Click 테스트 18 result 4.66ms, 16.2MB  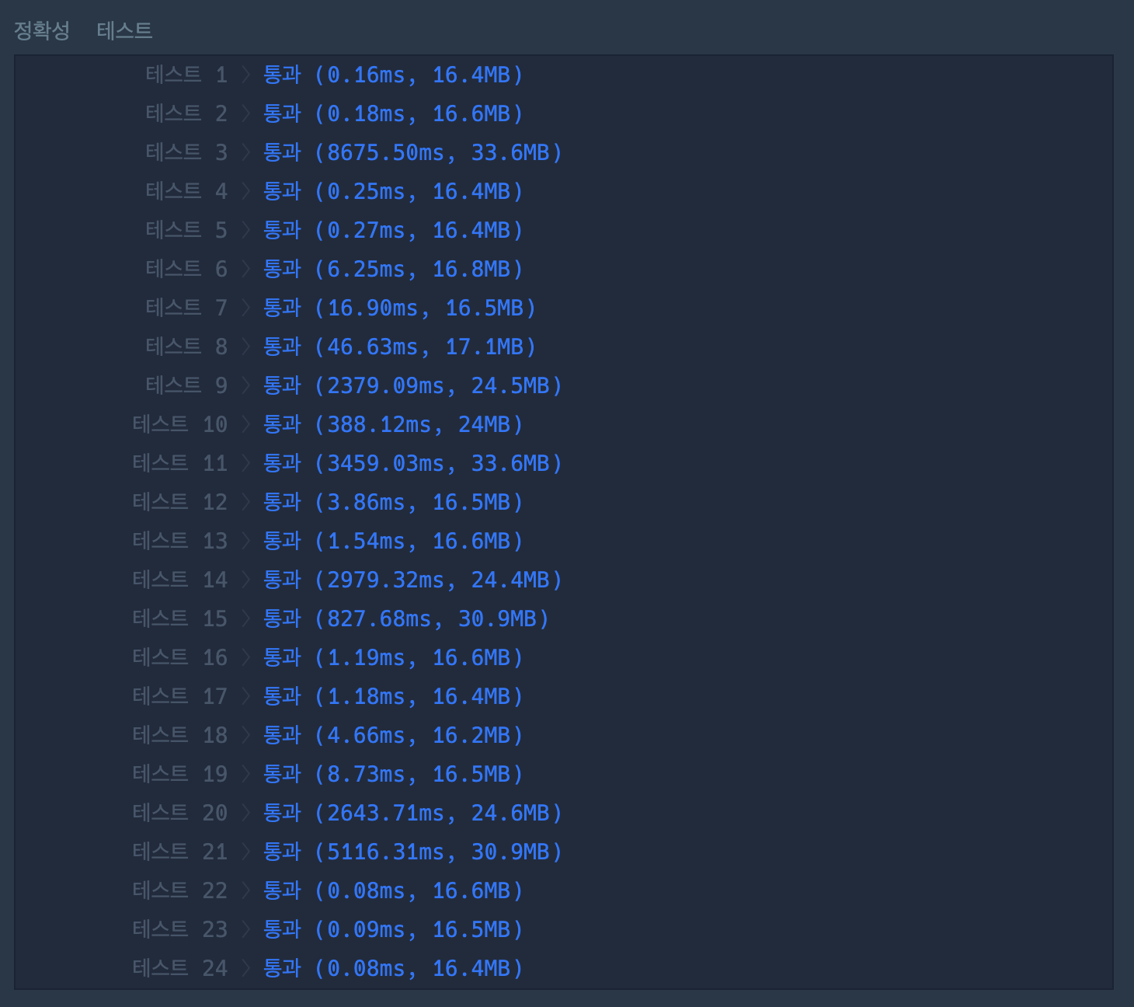tap(394, 735)
